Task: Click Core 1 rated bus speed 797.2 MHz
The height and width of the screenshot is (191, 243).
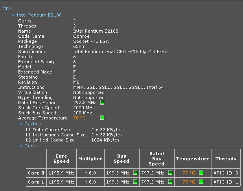Action: (x=153, y=182)
